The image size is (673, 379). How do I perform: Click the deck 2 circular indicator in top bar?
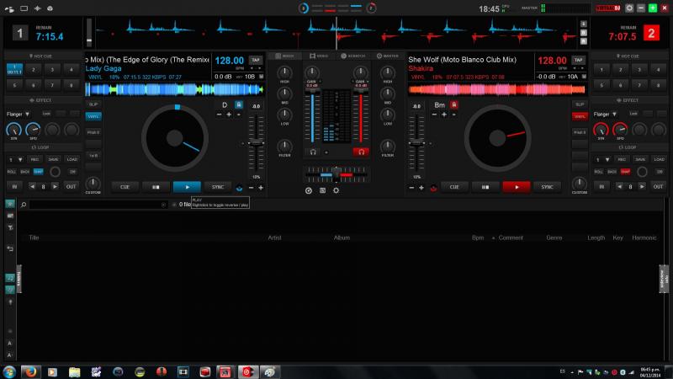tap(371, 8)
